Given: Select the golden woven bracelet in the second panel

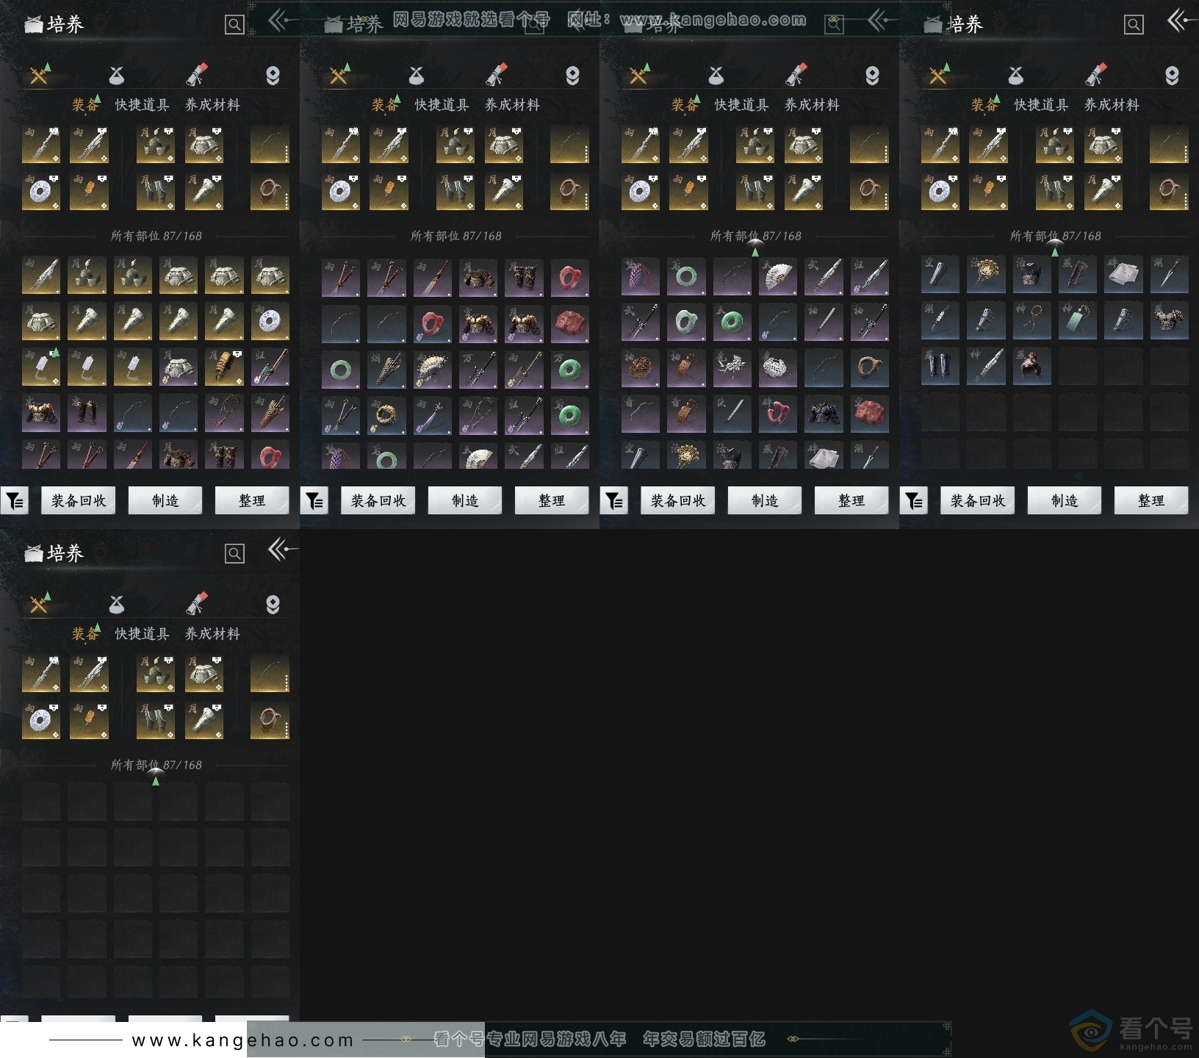Looking at the screenshot, I should point(386,415).
